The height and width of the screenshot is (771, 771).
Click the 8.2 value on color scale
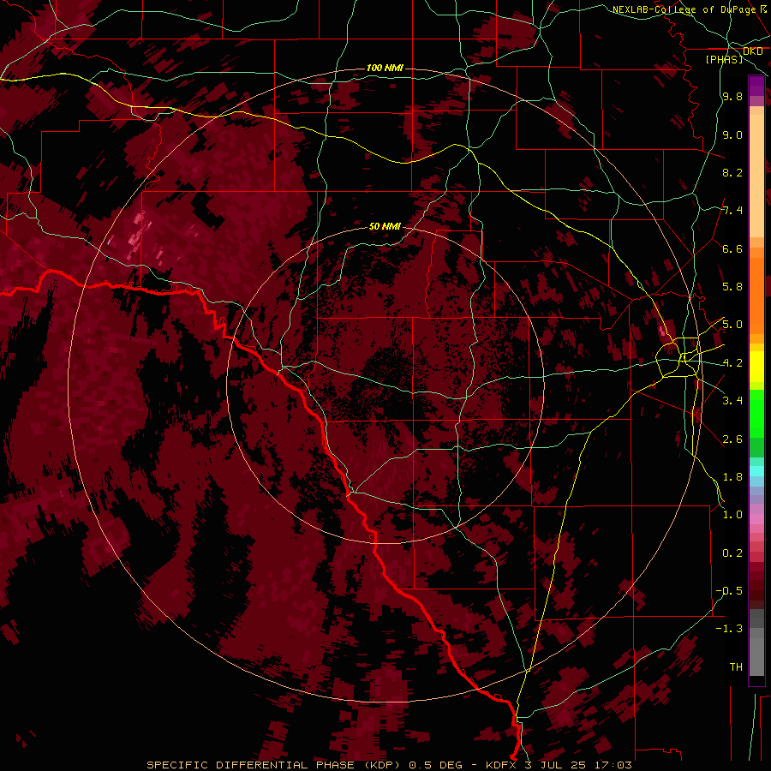coord(732,172)
